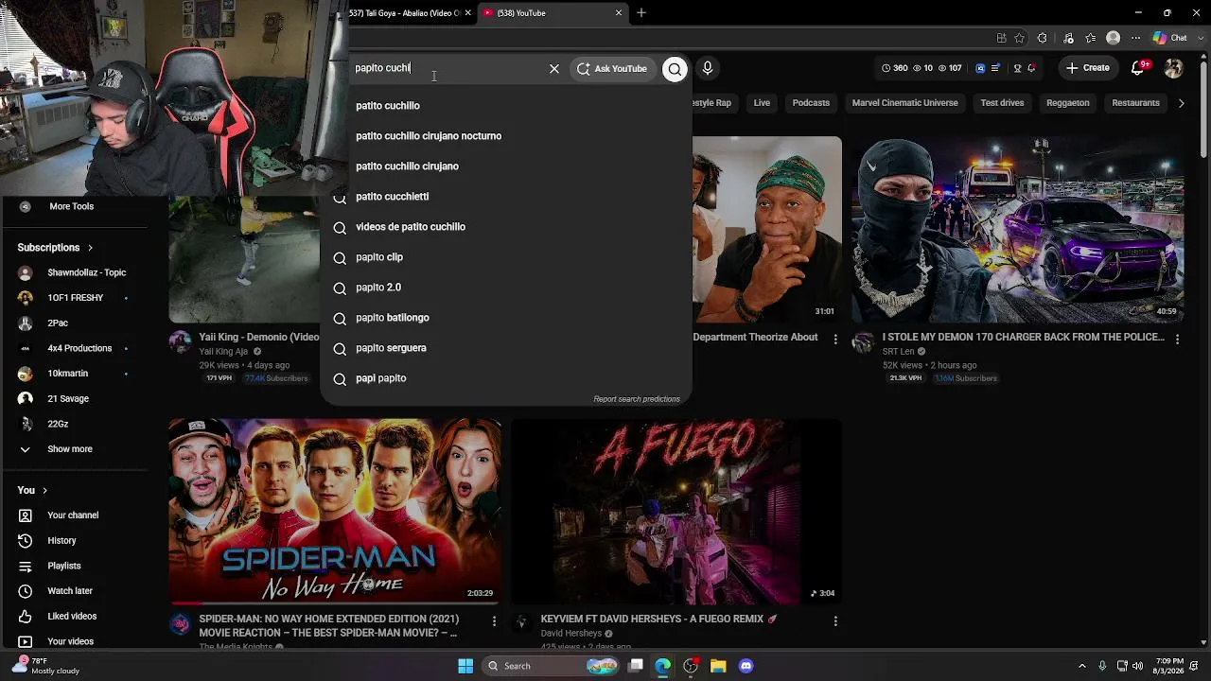
Task: Open more options for A Fuego Remix video
Action: point(835,620)
